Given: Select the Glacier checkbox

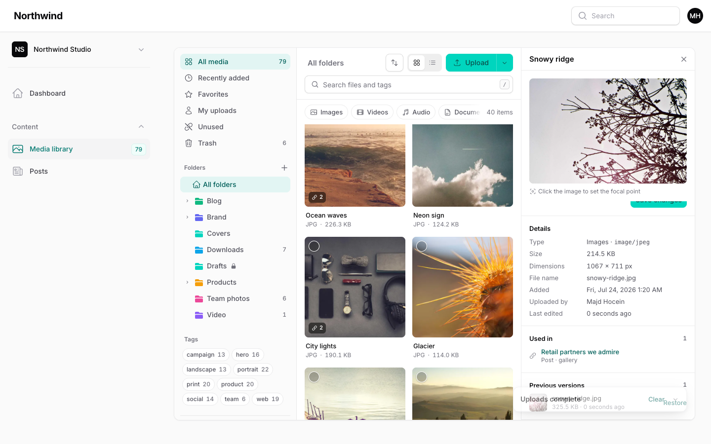Looking at the screenshot, I should (422, 246).
